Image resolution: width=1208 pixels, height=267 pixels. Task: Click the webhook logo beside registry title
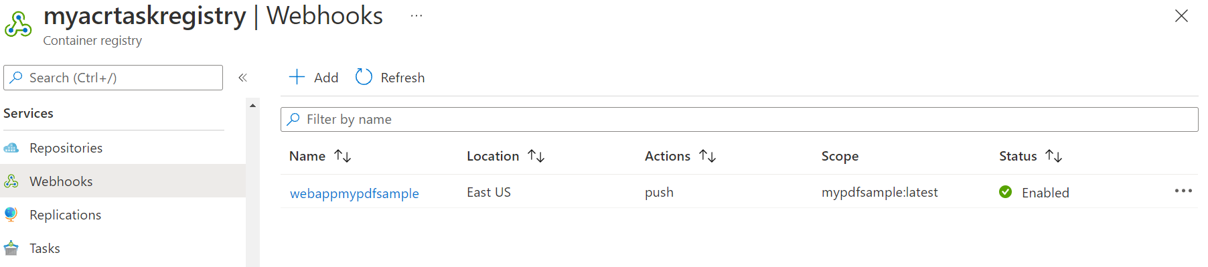pos(18,25)
